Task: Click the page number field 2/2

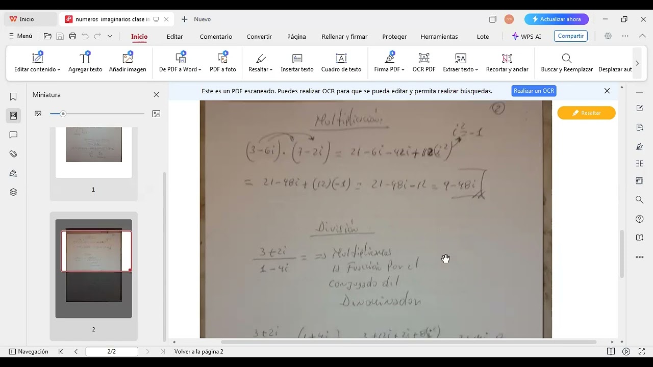Action: click(x=112, y=351)
